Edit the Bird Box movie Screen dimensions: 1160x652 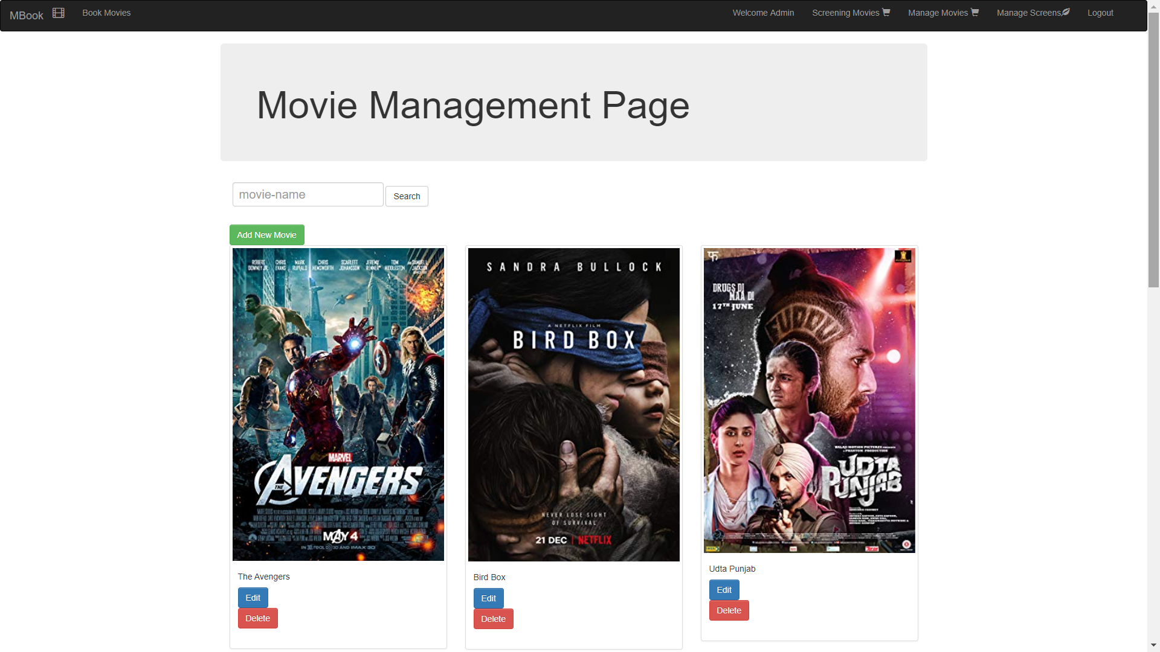coord(488,598)
